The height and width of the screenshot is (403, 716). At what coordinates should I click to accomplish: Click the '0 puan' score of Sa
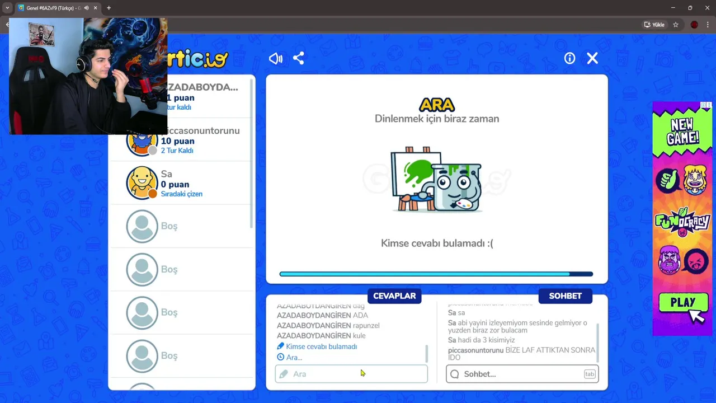pyautogui.click(x=175, y=184)
